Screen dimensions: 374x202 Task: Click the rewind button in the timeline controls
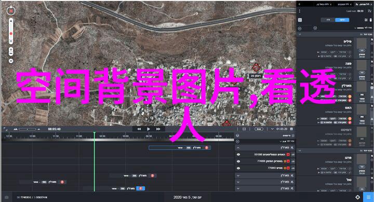(x=139, y=129)
